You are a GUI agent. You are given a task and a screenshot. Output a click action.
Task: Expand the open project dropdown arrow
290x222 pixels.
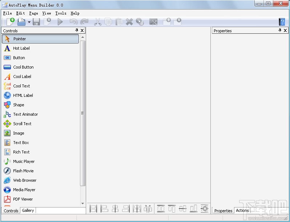pos(29,22)
